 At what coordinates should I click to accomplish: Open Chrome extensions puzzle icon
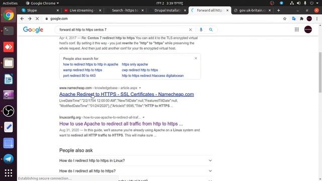(301, 19)
